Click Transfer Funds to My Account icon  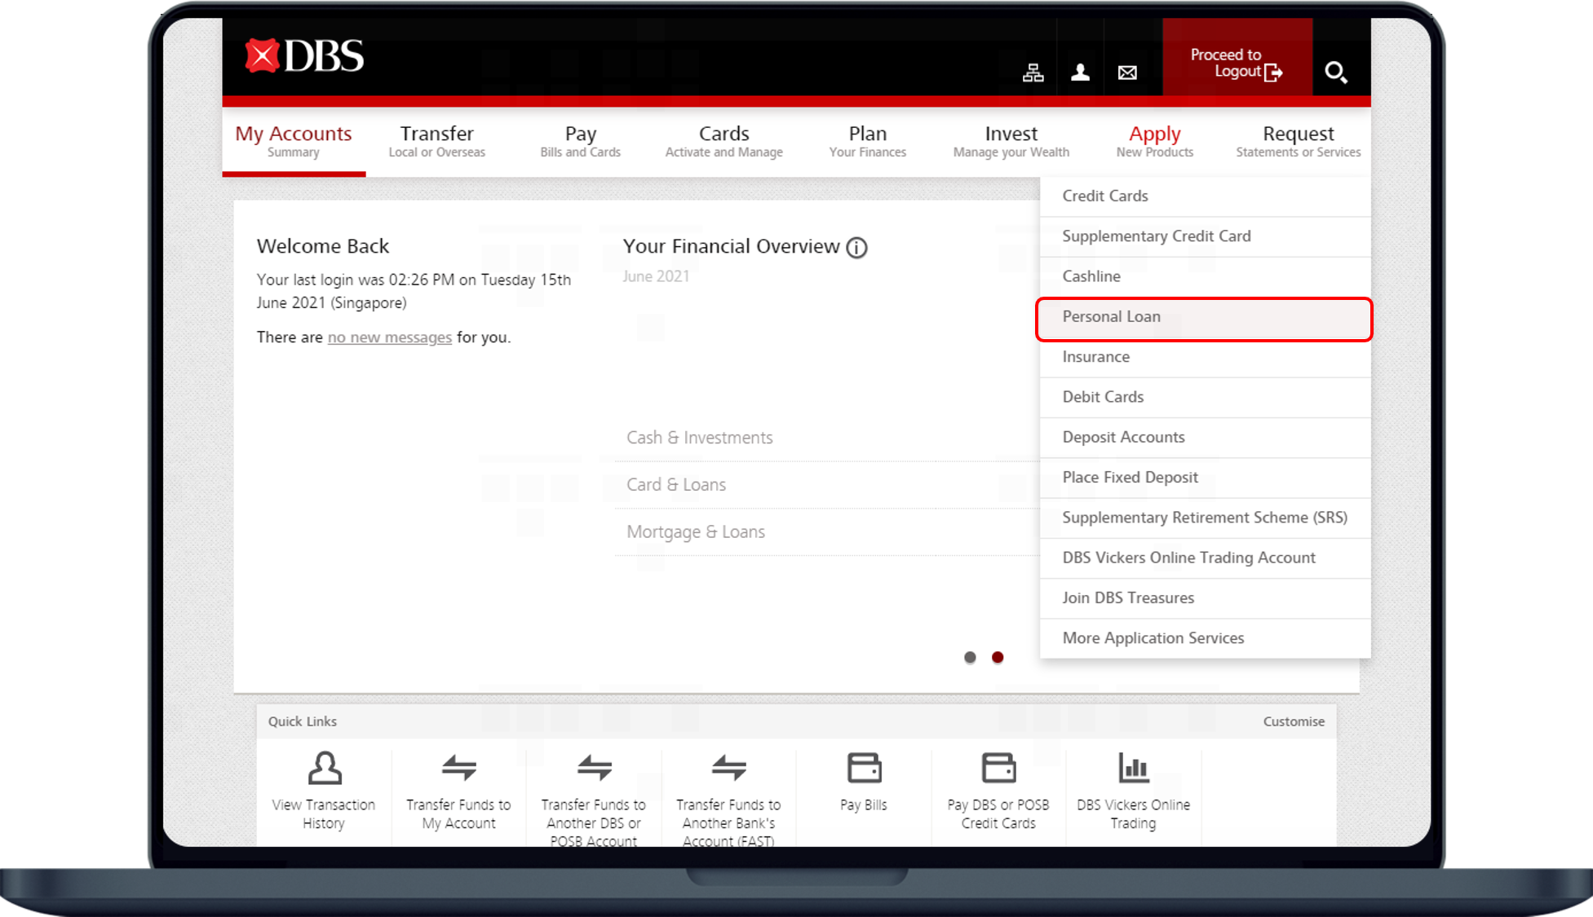coord(459,768)
